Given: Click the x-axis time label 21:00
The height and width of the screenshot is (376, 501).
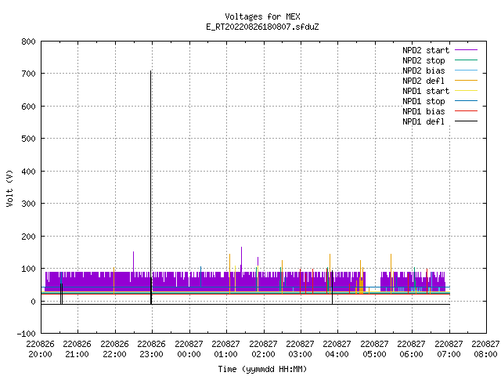Looking at the screenshot, I should click(x=77, y=354).
